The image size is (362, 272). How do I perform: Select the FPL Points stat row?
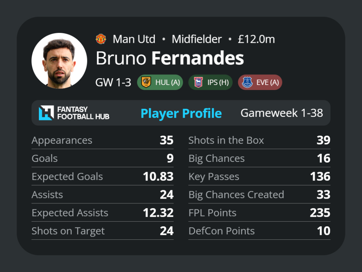[259, 212]
